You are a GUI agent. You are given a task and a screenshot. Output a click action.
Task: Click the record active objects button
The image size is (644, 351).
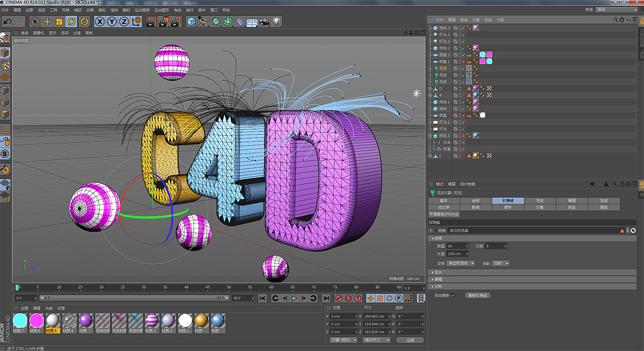pyautogui.click(x=339, y=298)
